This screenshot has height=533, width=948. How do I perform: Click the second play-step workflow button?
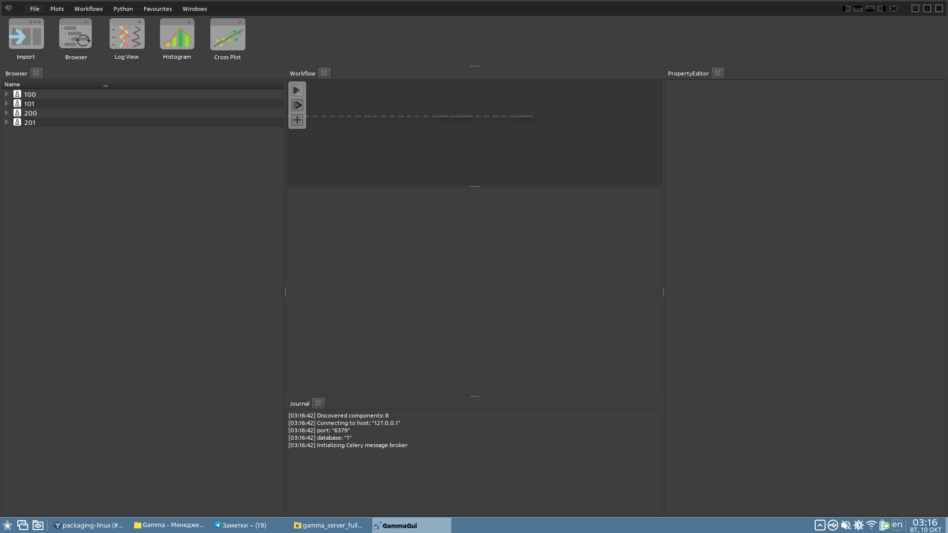tap(297, 105)
